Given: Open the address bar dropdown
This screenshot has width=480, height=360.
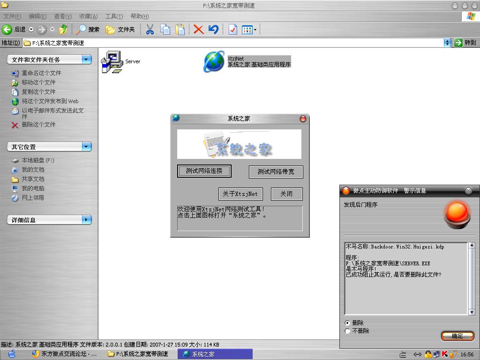Looking at the screenshot, I should (x=447, y=43).
